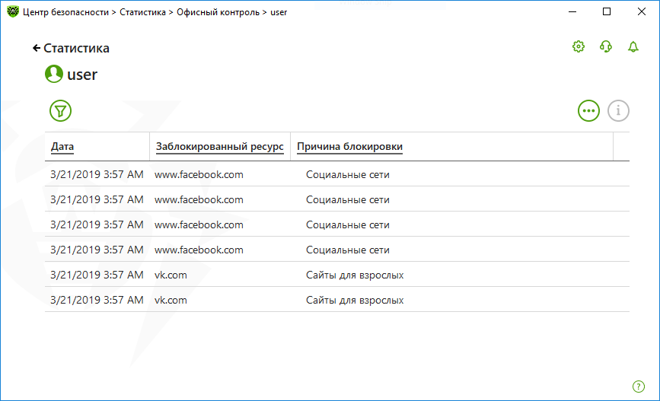Screen dimensions: 660x401
Task: Open support via the headset icon
Action: pos(606,46)
